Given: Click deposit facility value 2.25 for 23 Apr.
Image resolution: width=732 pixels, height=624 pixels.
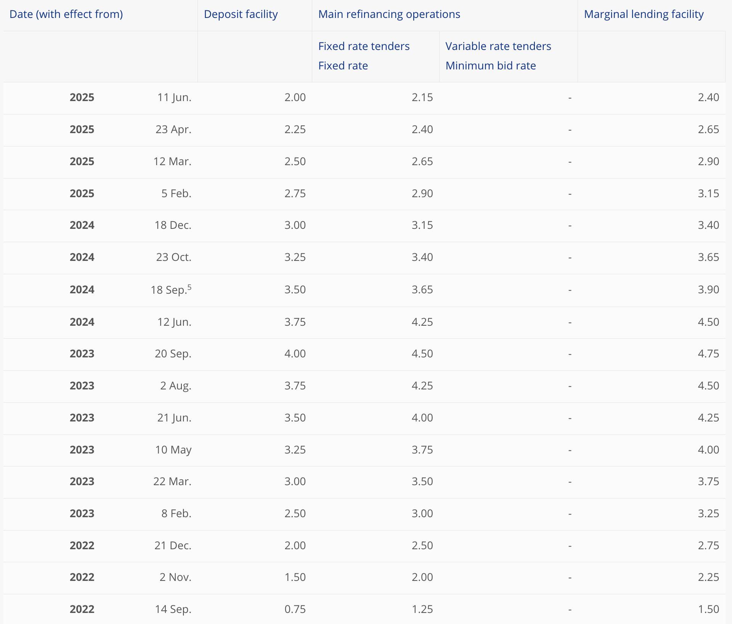Looking at the screenshot, I should click(x=295, y=130).
